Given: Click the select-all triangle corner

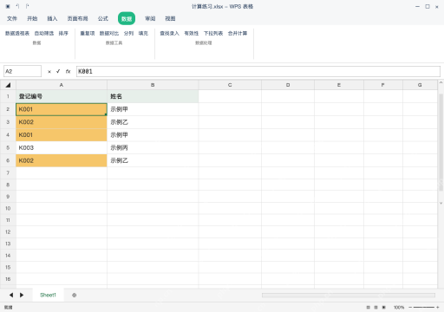Looking at the screenshot, I should [x=8, y=85].
